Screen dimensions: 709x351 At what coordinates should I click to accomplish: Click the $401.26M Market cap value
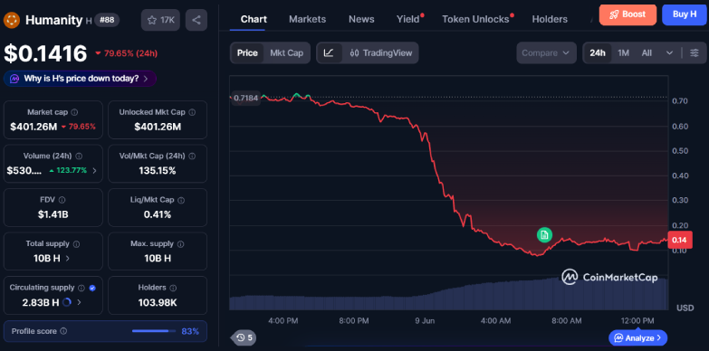[x=34, y=127]
